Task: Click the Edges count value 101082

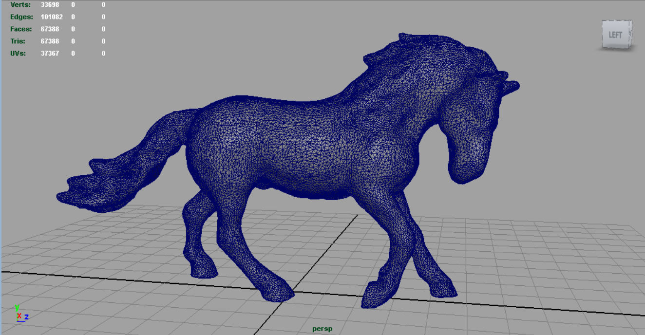Action: click(x=52, y=17)
